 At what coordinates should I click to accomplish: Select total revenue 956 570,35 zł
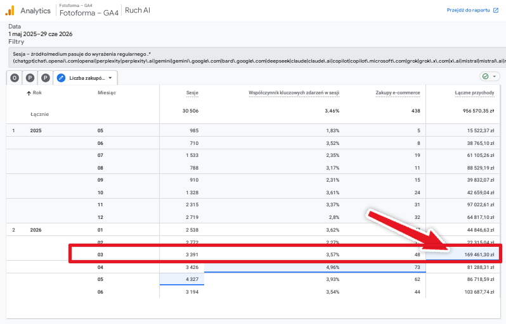tap(478, 111)
